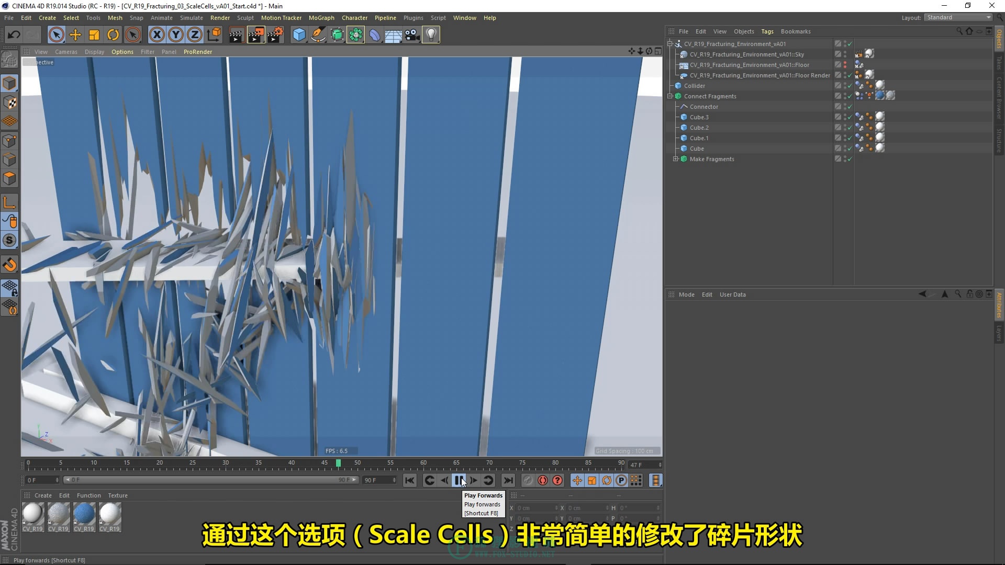1005x565 pixels.
Task: Select the Rotate tool
Action: tap(113, 35)
